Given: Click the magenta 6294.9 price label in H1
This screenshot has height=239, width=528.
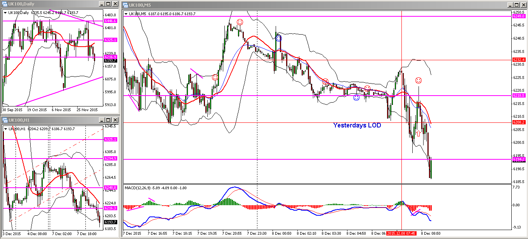Looking at the screenshot, I should (110, 159).
